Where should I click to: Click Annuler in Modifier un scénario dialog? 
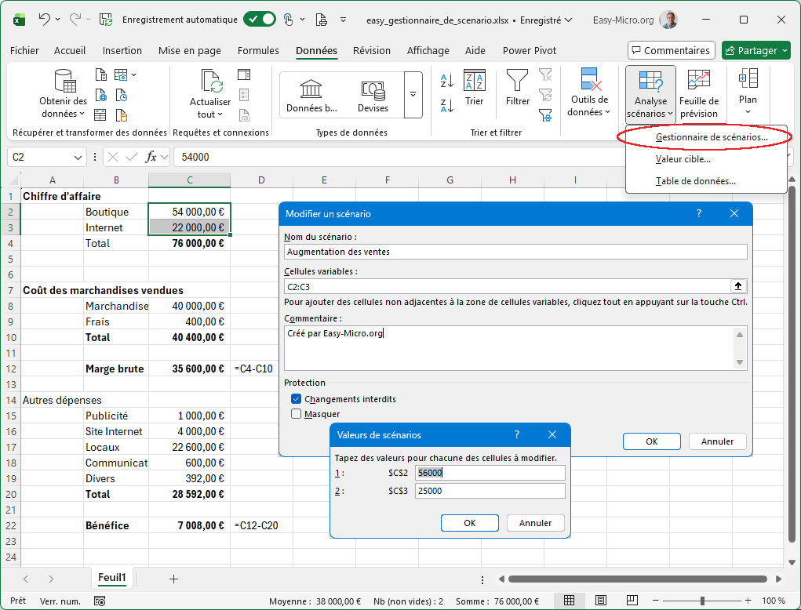(x=717, y=441)
